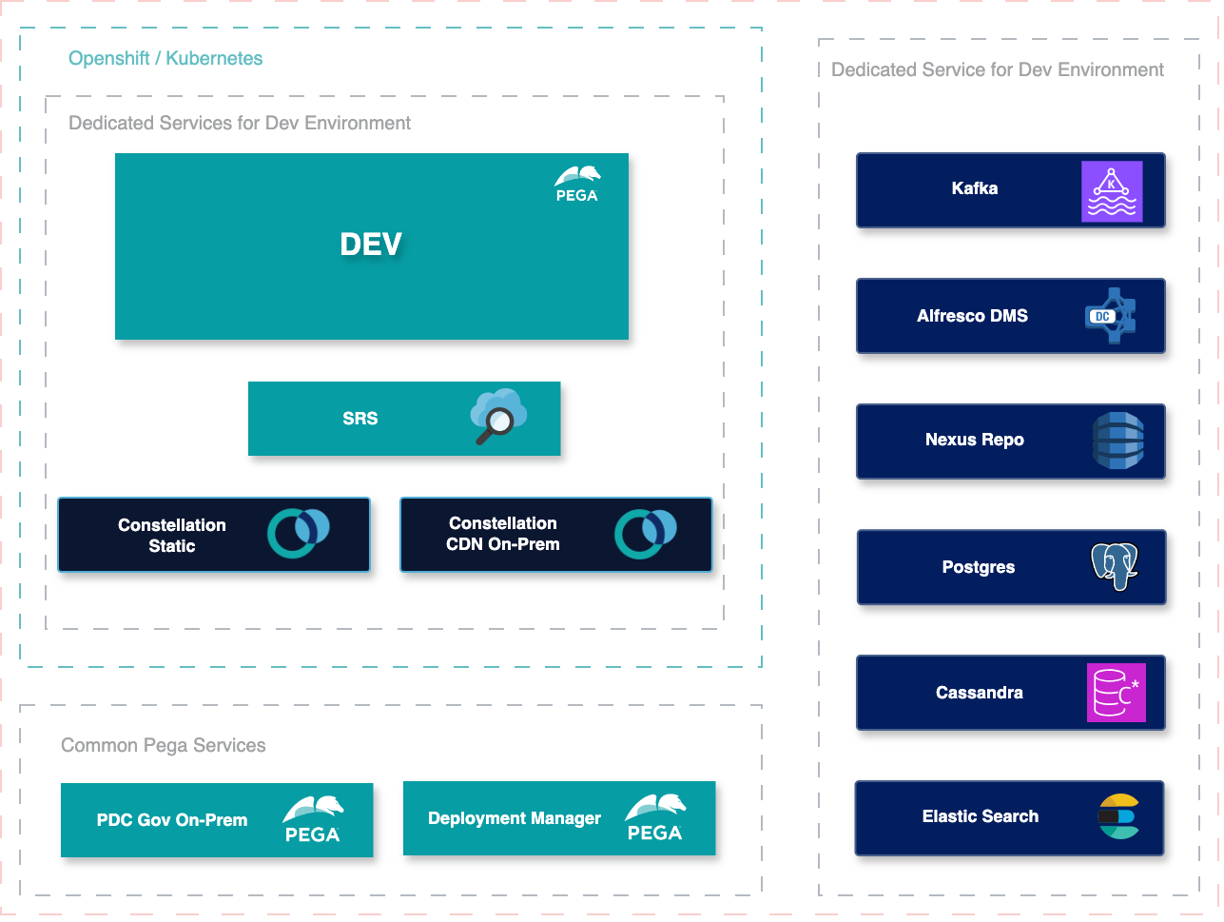The width and height of the screenshot is (1224, 922).
Task: Click the SRS cloud search icon
Action: pyautogui.click(x=498, y=417)
